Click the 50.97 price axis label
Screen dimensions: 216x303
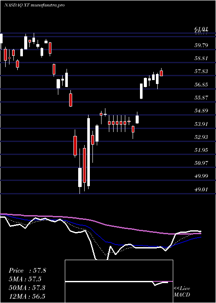pyautogui.click(x=201, y=163)
